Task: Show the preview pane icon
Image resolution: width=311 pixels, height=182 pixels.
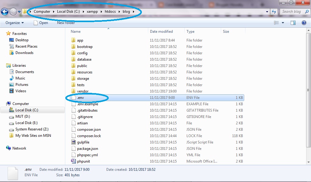Action: (293, 22)
